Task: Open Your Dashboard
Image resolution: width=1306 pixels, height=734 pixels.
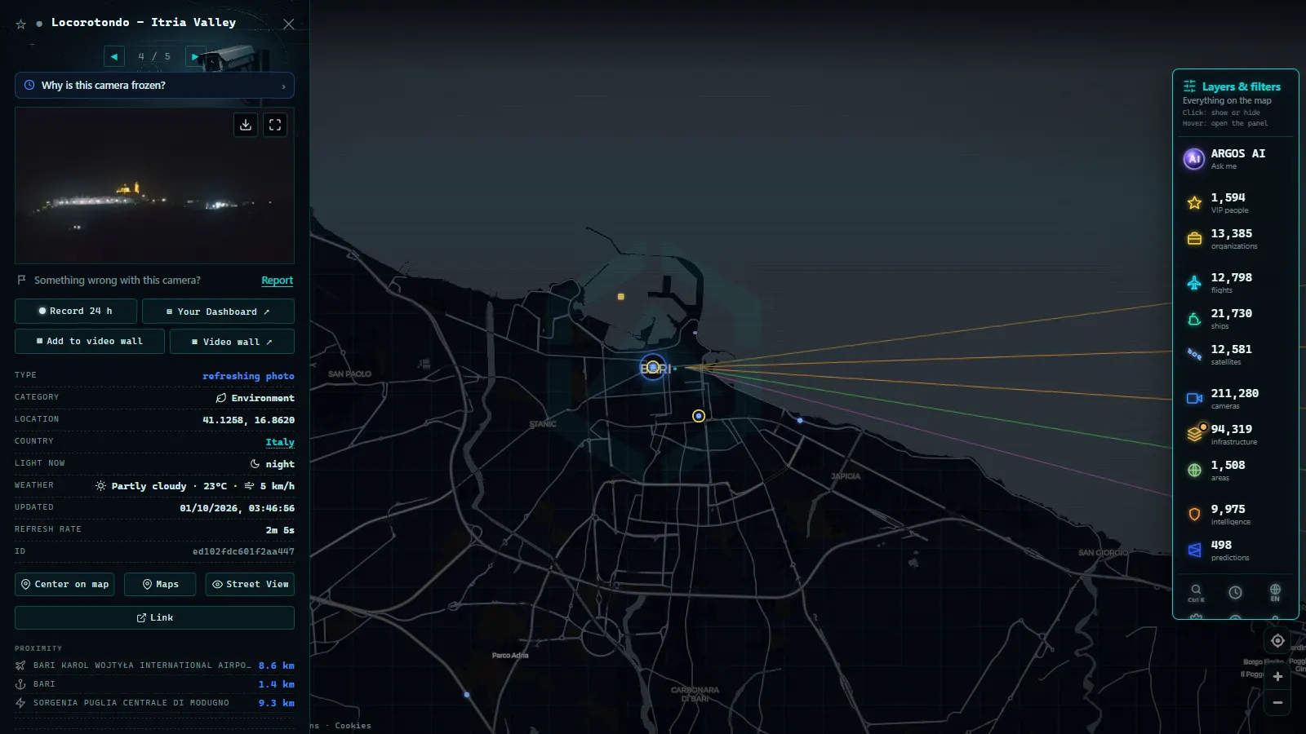Action: [218, 312]
